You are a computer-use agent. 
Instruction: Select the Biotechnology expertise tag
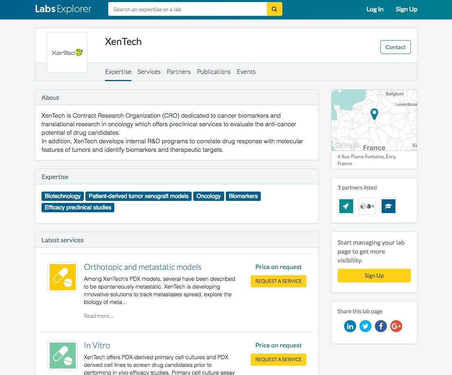pyautogui.click(x=63, y=196)
